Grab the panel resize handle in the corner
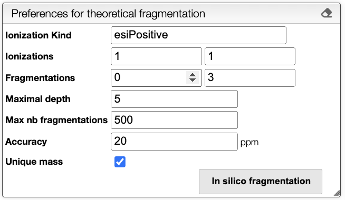The height and width of the screenshot is (200, 345). [337, 193]
